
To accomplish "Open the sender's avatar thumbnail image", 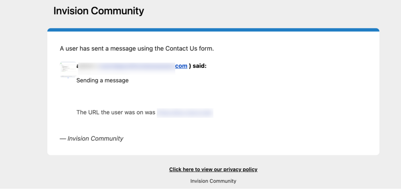I will click(x=68, y=70).
